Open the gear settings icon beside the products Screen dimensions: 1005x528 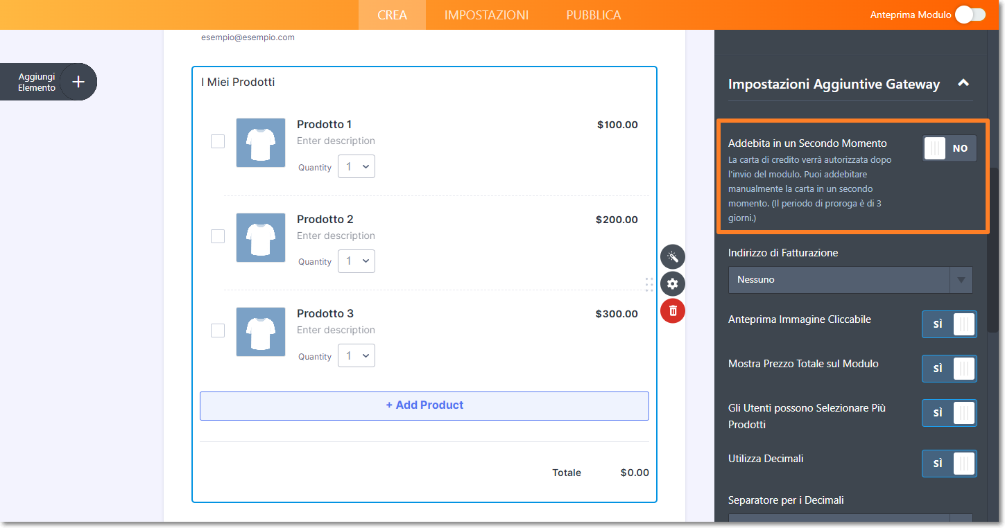(672, 283)
